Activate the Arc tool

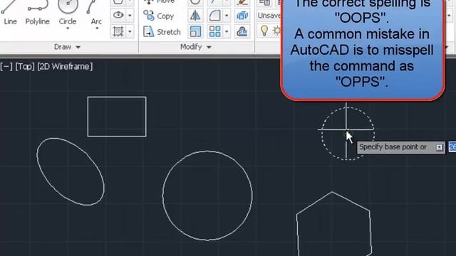[x=96, y=11]
